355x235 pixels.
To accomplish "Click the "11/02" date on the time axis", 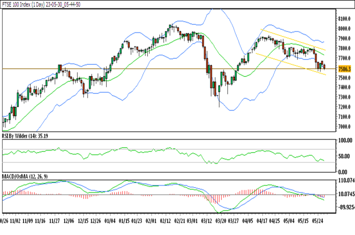I will (x=15, y=221).
